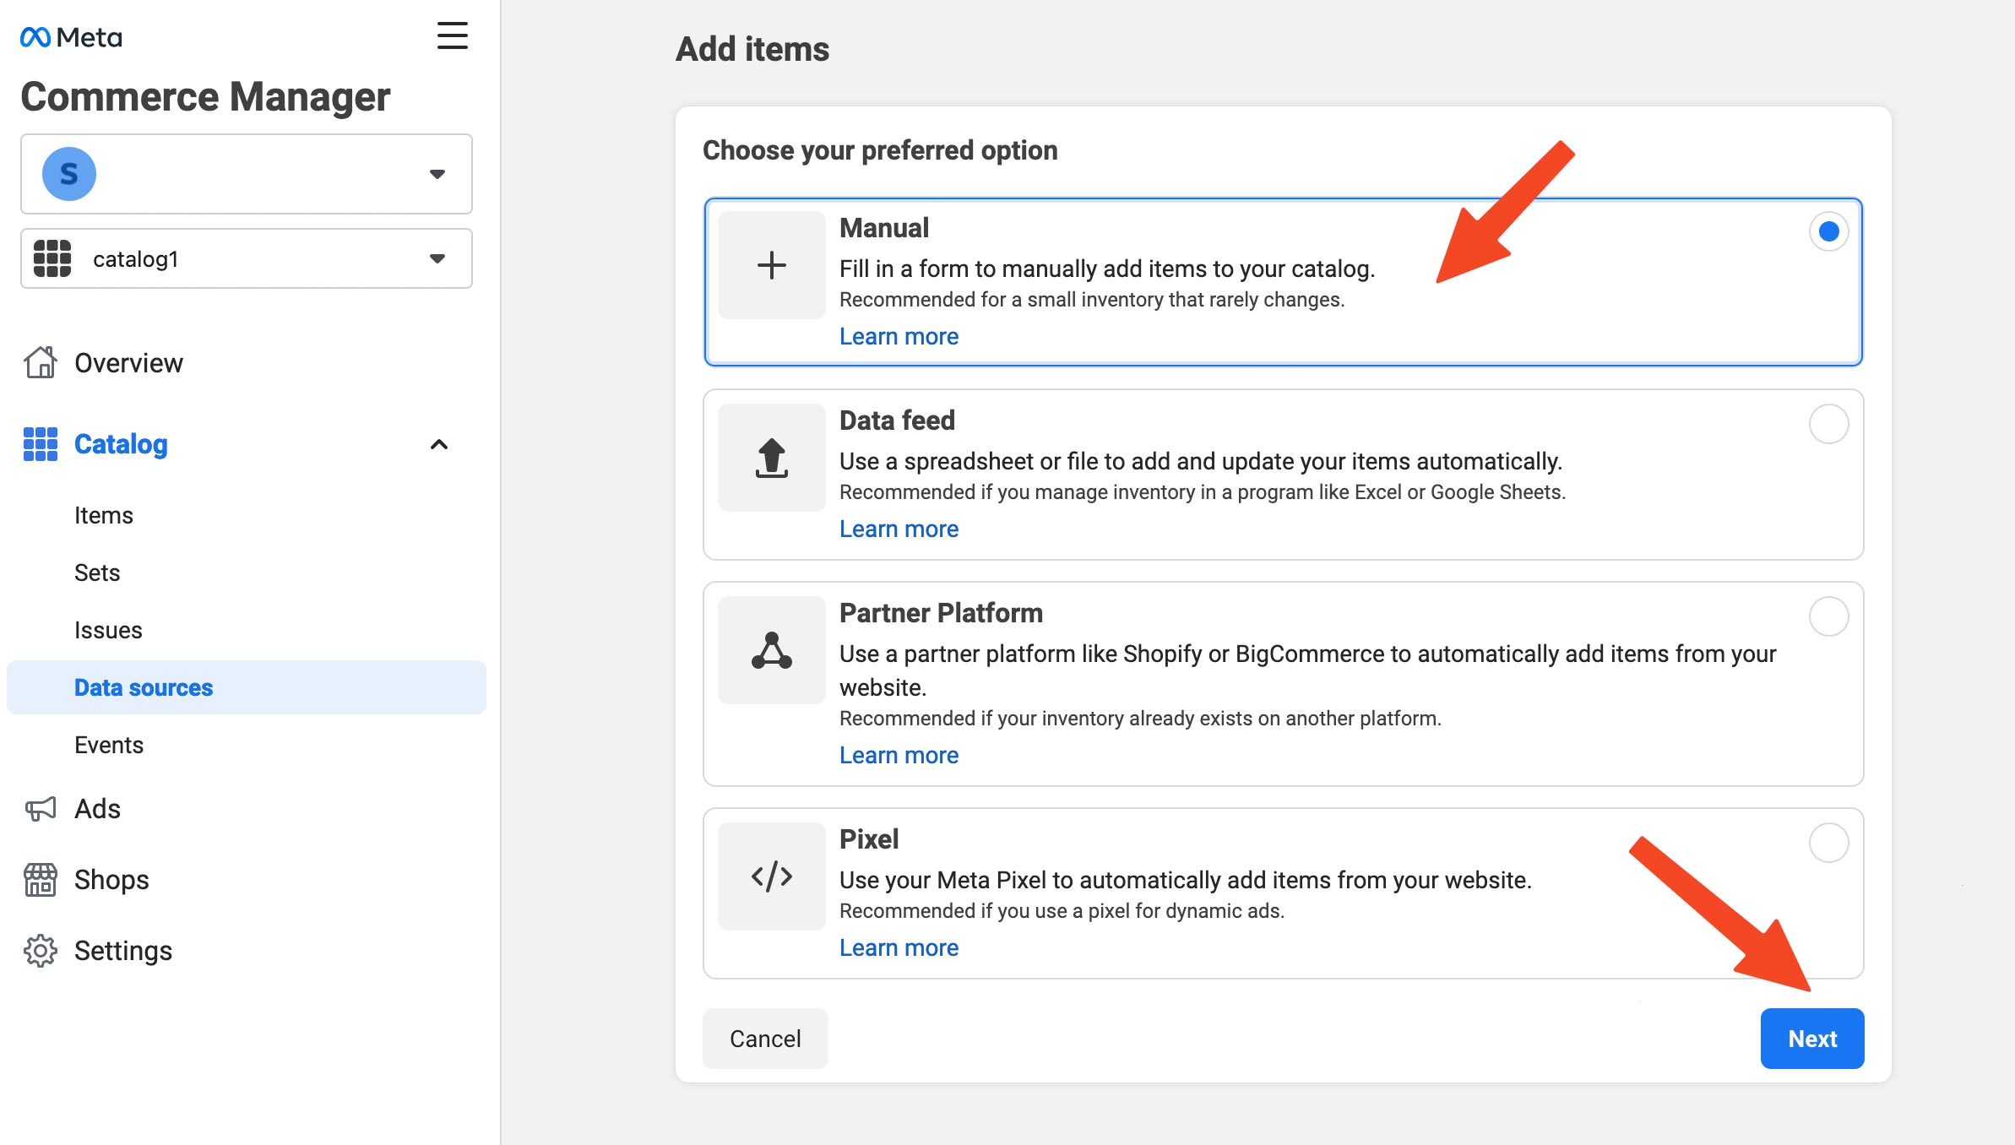Open Shops from the storefront icon
This screenshot has height=1145, width=2015.
40,880
